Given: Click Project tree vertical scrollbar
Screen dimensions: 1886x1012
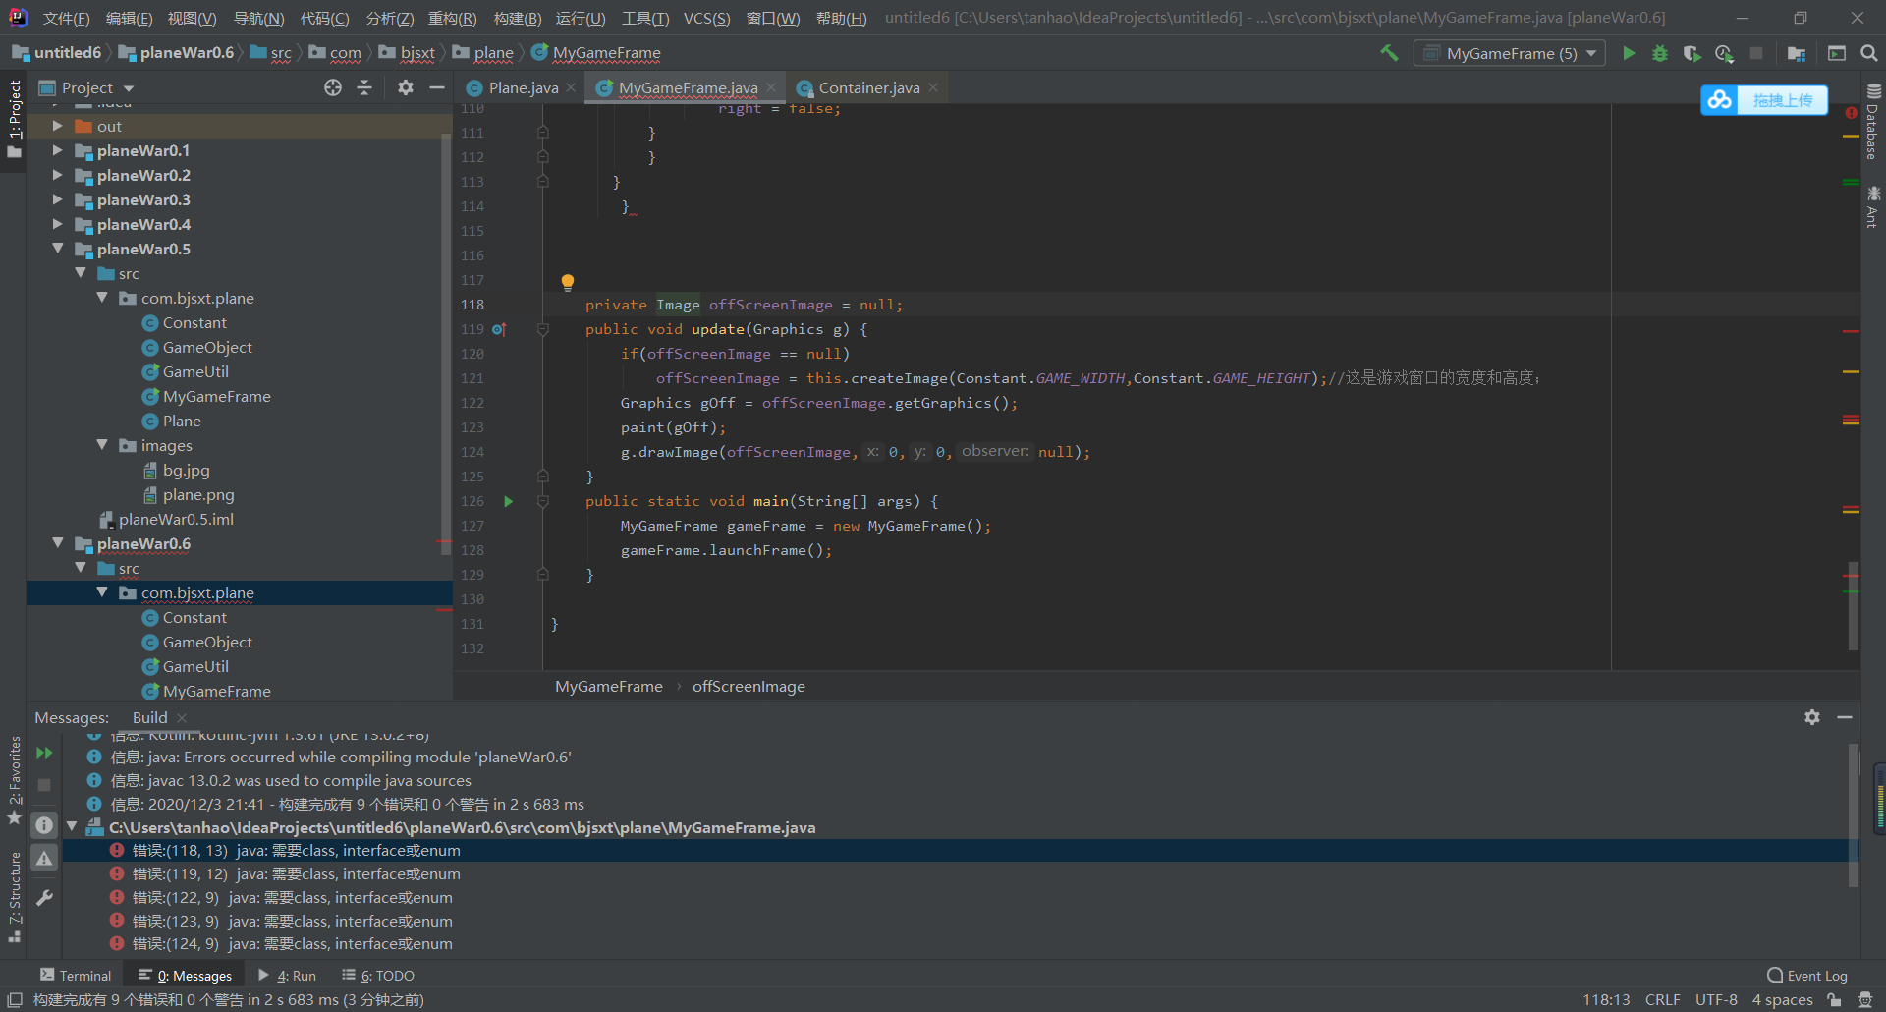Looking at the screenshot, I should point(447,344).
